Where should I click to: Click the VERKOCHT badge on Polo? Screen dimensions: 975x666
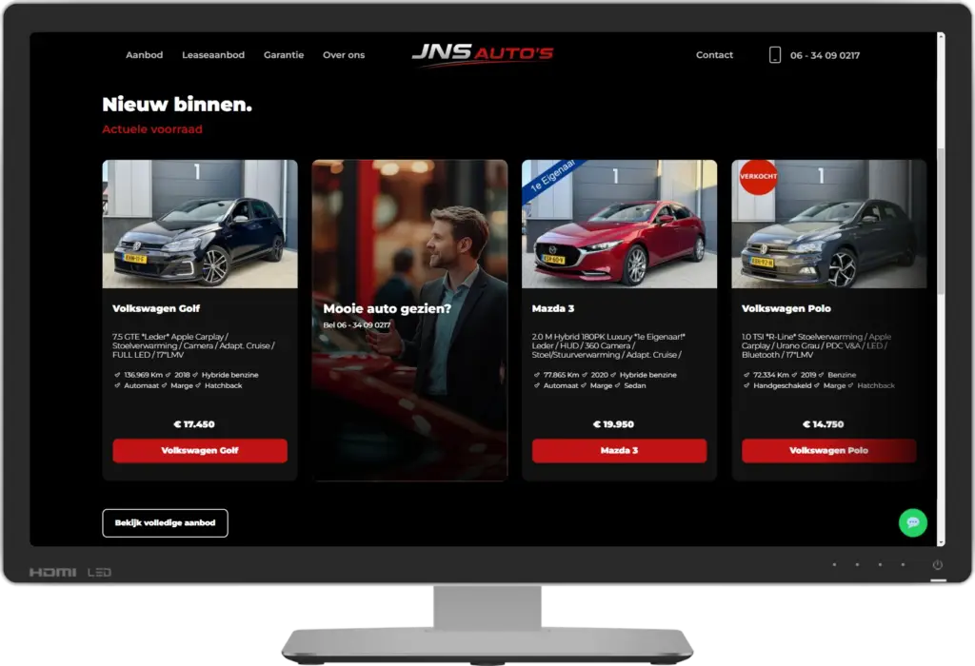click(x=758, y=176)
